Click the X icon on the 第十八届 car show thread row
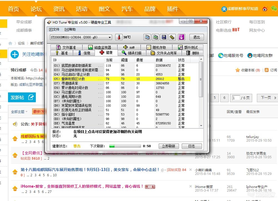Screen dimensions: 278x201 click(x=191, y=170)
